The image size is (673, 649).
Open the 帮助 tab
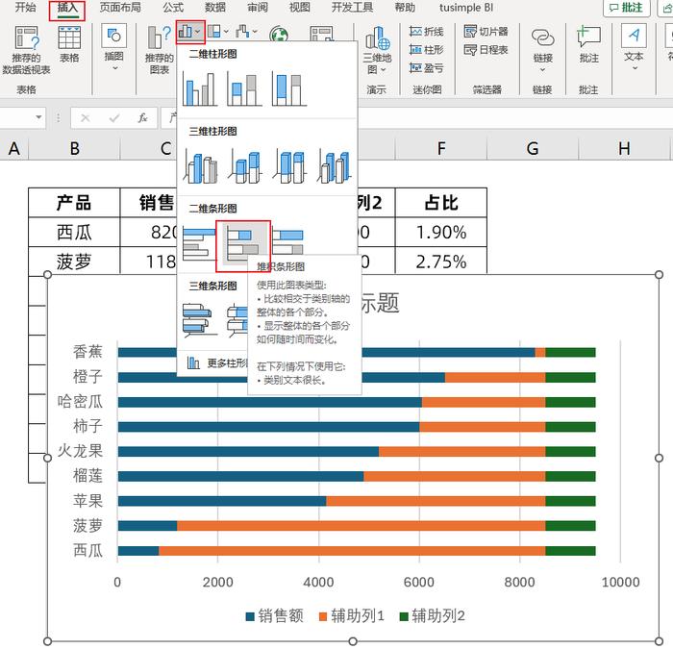pyautogui.click(x=405, y=8)
